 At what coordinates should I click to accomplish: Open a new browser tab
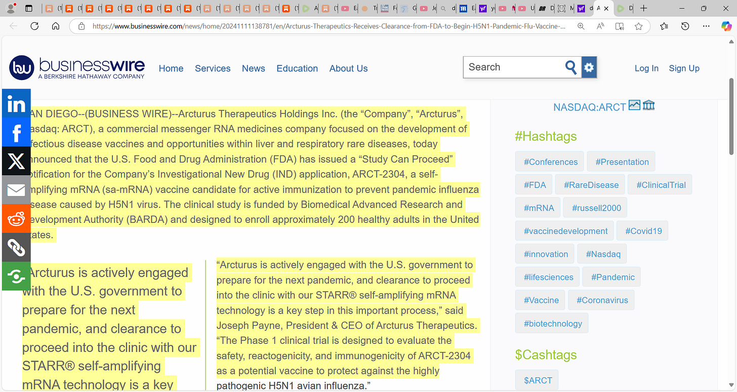pyautogui.click(x=643, y=9)
